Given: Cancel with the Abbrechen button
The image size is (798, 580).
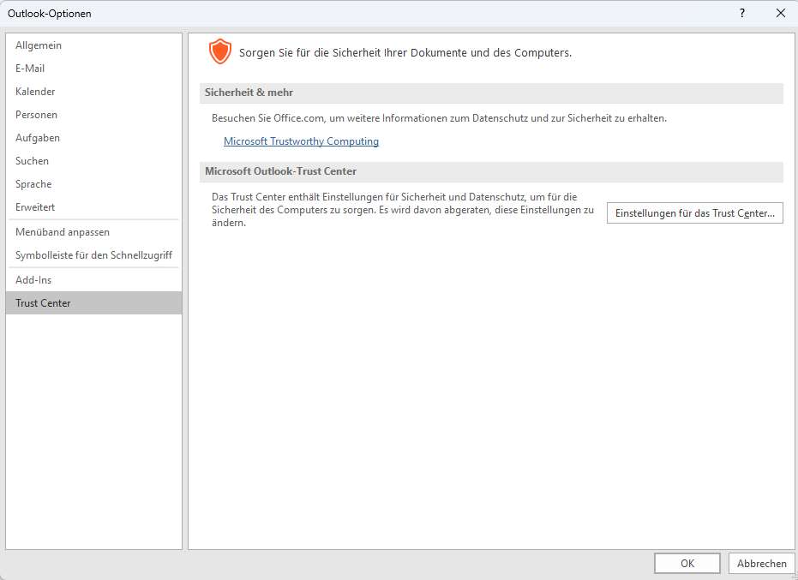Looking at the screenshot, I should 761,563.
